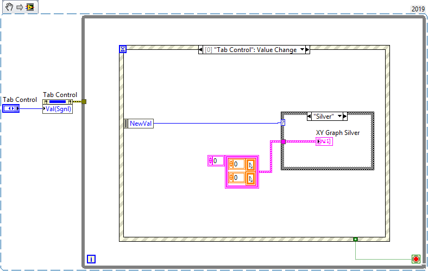This screenshot has width=428, height=271.
Task: Go to previous event case arrow
Action: click(200, 50)
